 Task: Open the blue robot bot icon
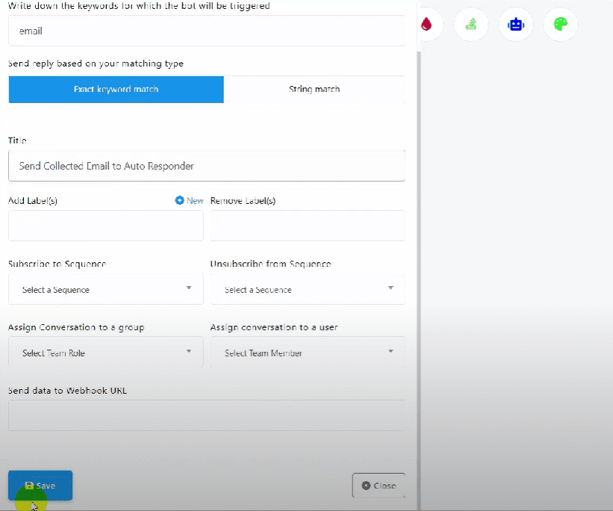click(x=515, y=25)
